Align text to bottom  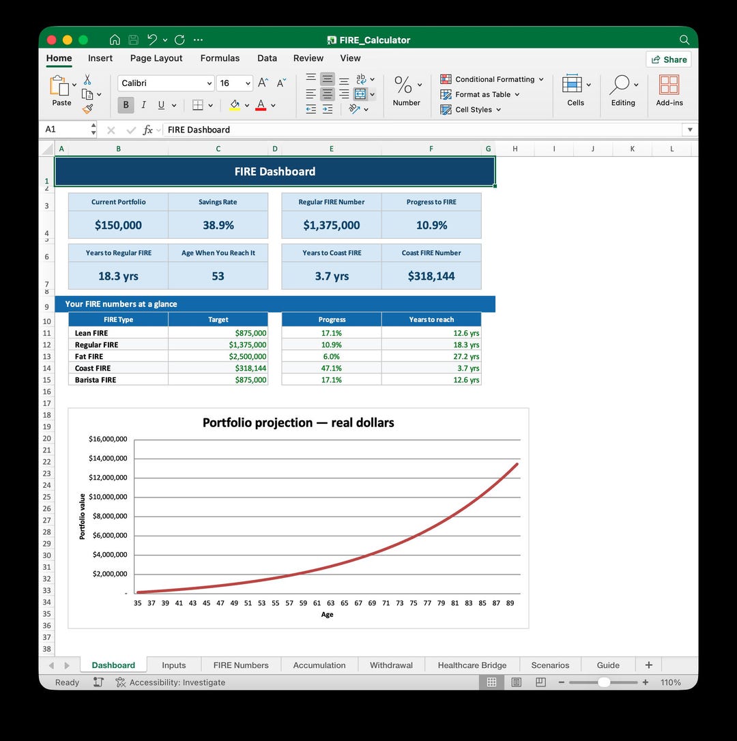344,79
